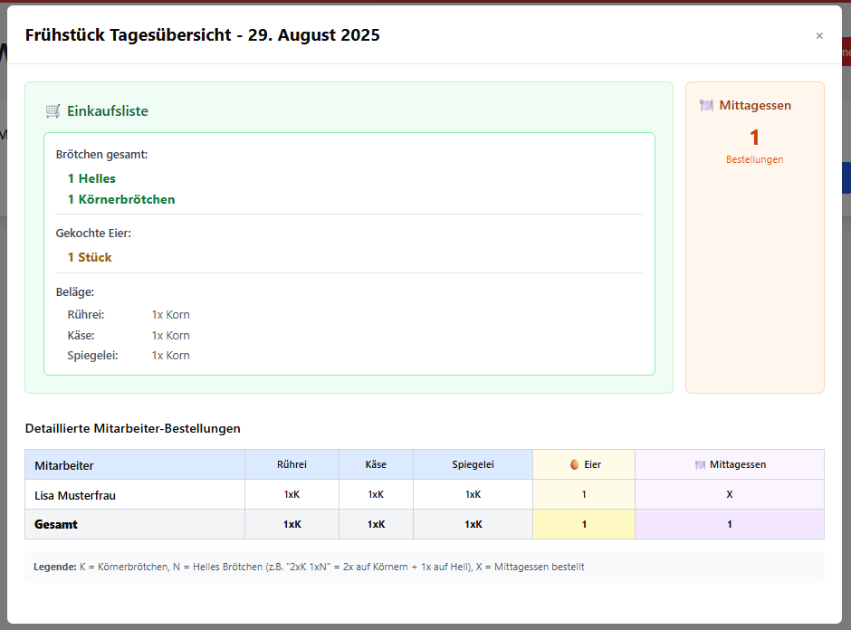Click the shopping cart icon beside Einkaufsliste

coord(53,111)
